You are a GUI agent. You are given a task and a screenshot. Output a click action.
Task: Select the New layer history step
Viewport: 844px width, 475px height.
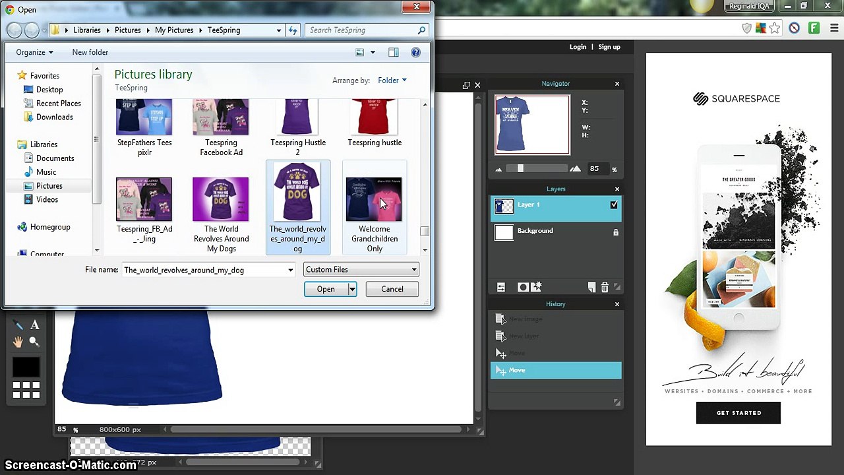[556, 336]
